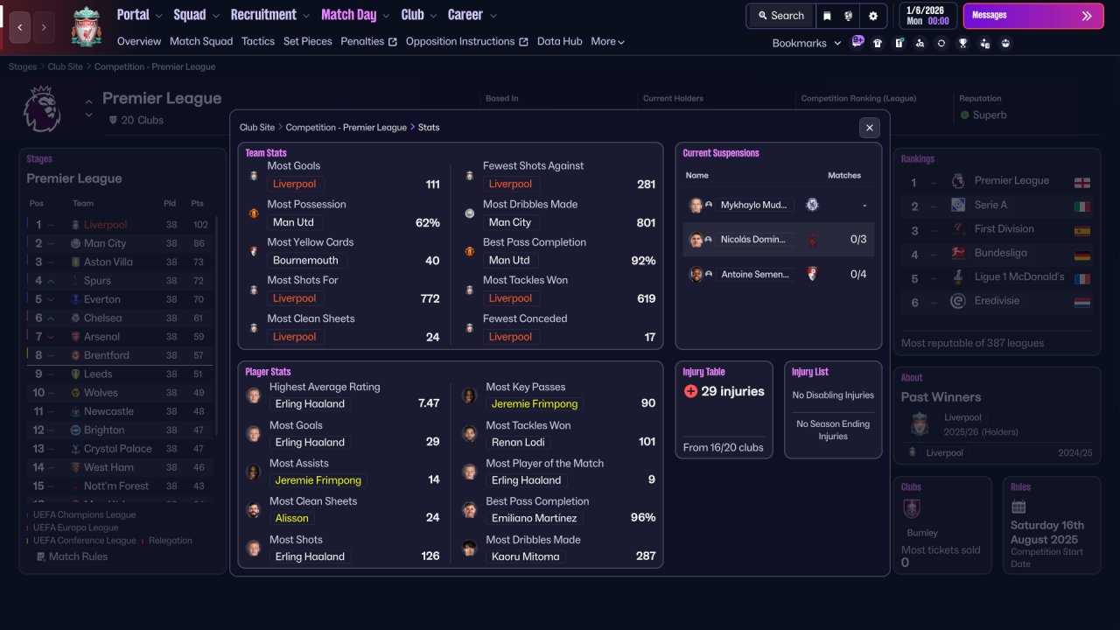
Task: Click the Burnley club badge in Clubs panel
Action: [912, 508]
